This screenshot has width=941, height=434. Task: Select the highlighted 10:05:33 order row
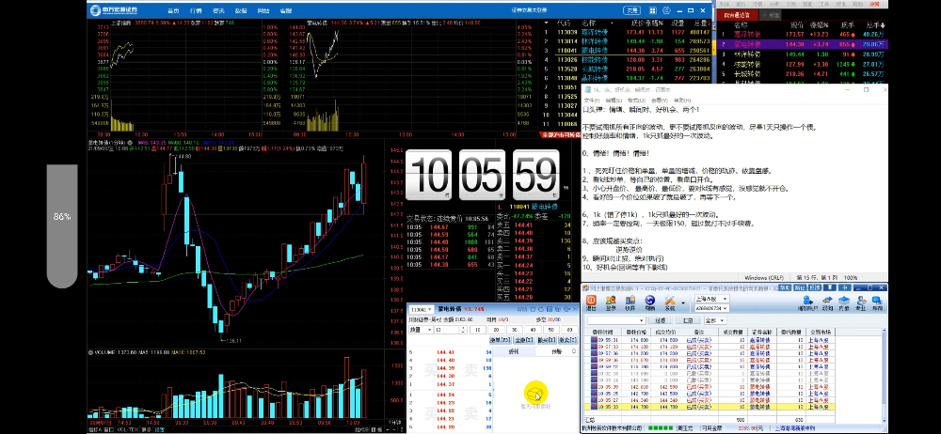[709, 407]
